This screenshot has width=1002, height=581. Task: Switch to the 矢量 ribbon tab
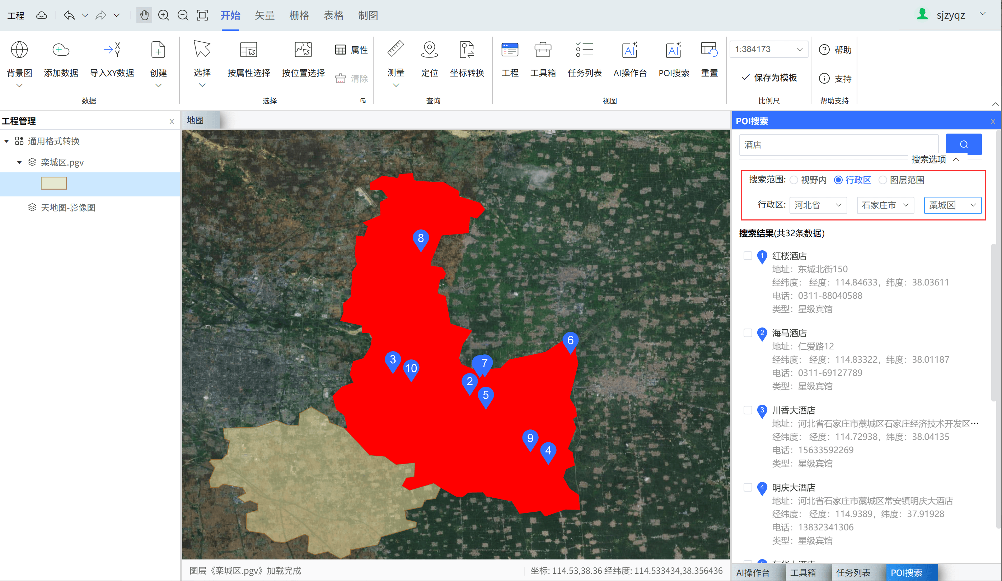[264, 15]
